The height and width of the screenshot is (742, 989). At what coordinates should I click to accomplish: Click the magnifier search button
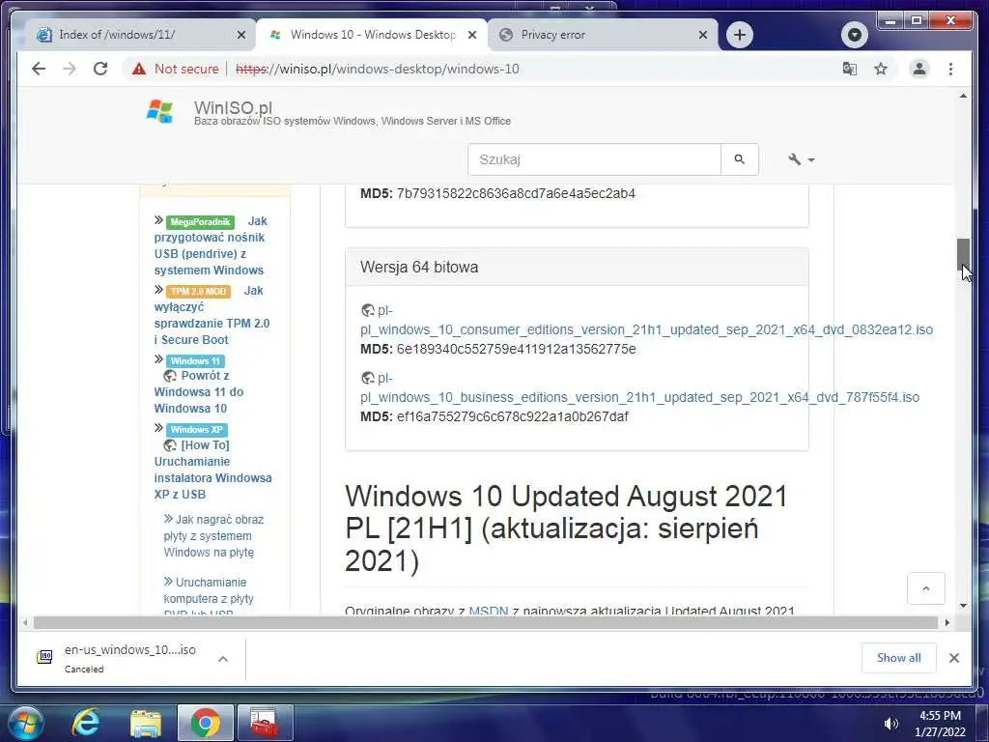pyautogui.click(x=739, y=159)
